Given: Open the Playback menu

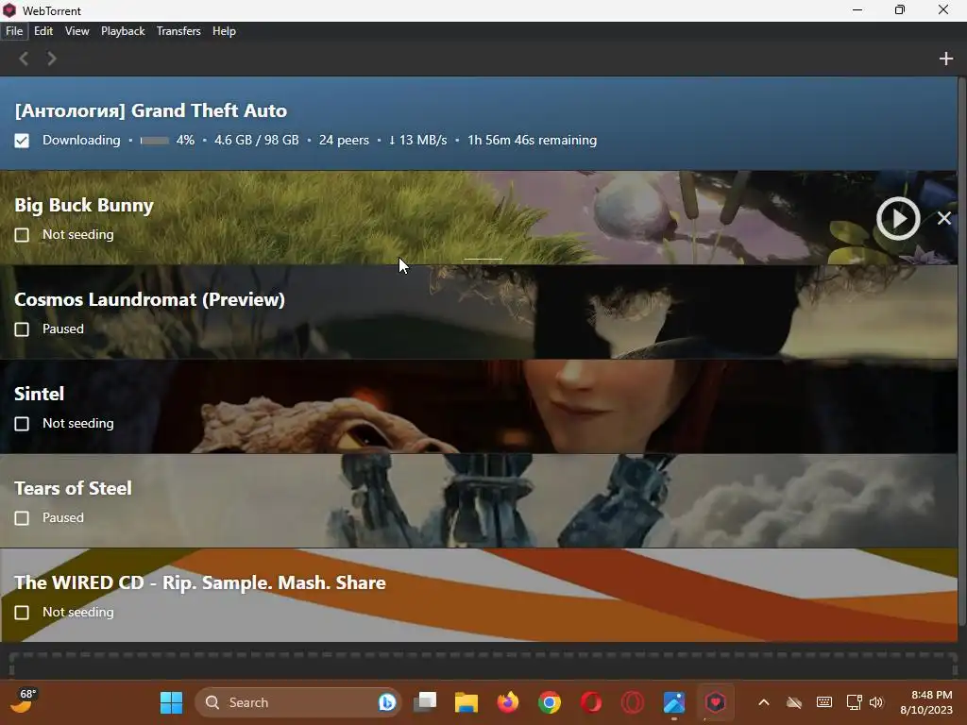Looking at the screenshot, I should pos(123,31).
